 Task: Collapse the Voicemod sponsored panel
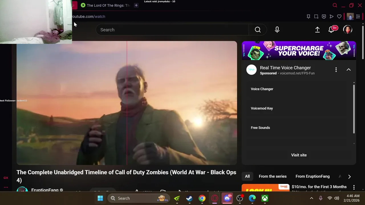pyautogui.click(x=348, y=70)
